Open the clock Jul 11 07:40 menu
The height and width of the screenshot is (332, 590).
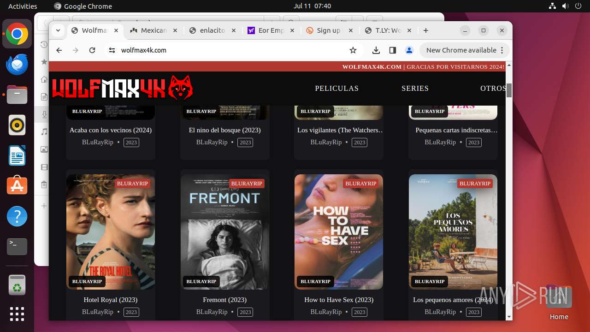312,6
